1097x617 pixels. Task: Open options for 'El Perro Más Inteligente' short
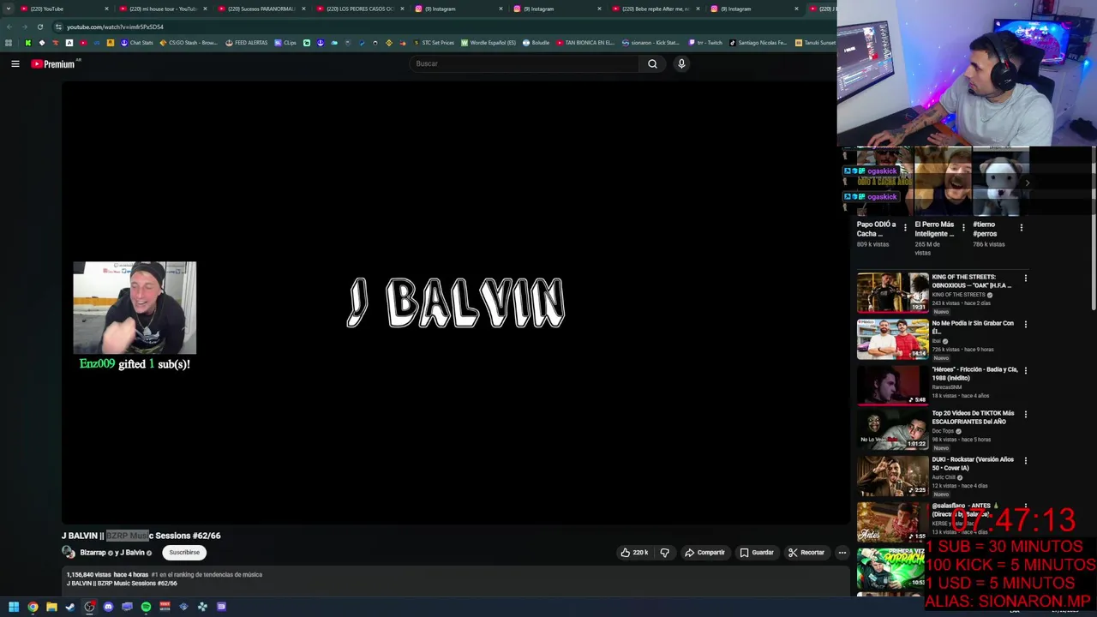(963, 228)
